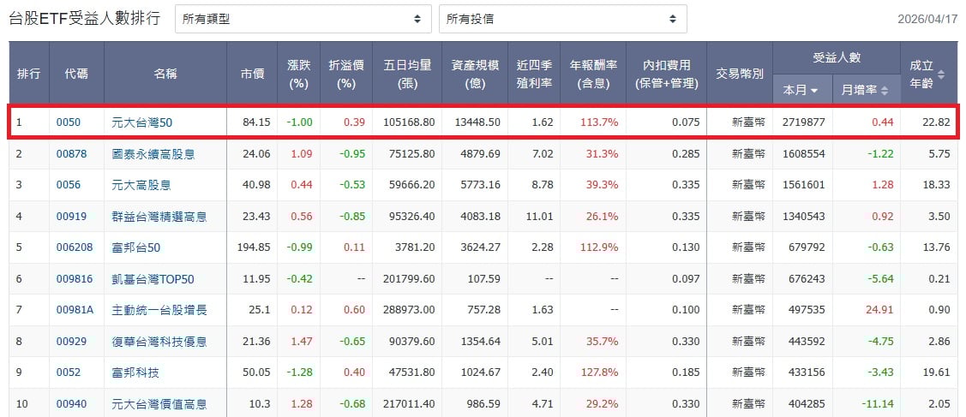This screenshot has width=966, height=417.
Task: Click the 近四季殖利率 column header
Action: pyautogui.click(x=533, y=74)
